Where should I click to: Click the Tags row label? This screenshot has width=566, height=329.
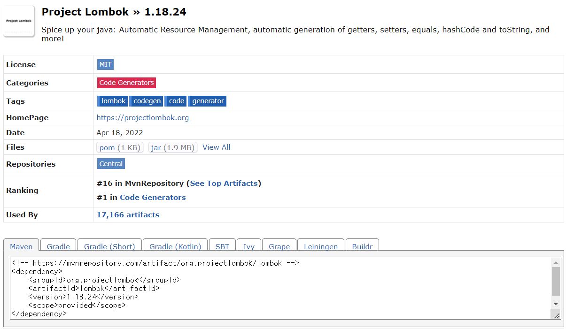click(x=16, y=101)
